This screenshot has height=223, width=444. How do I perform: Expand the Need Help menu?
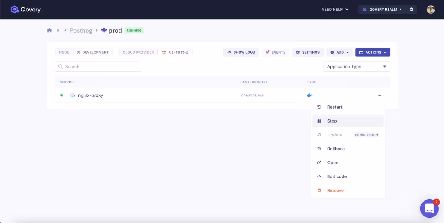[335, 9]
